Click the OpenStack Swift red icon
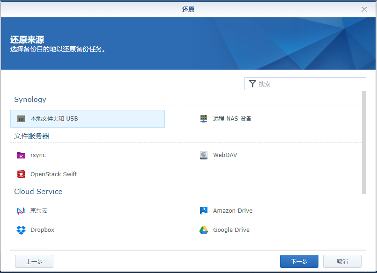Screen dimensions: 377x273 pos(21,174)
